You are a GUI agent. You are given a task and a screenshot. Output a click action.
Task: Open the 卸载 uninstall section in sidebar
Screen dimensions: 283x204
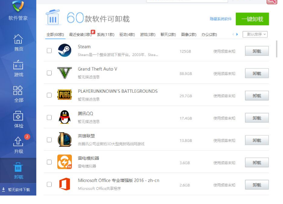18,171
